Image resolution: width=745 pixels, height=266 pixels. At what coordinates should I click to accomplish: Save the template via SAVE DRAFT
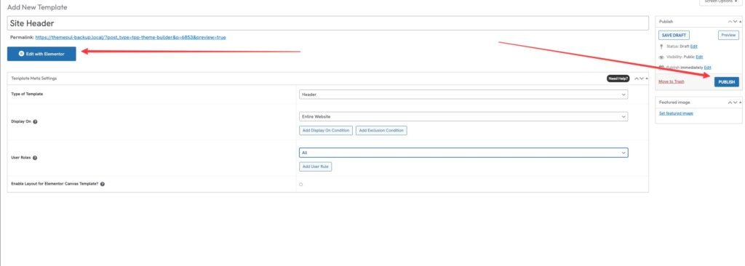tap(674, 35)
